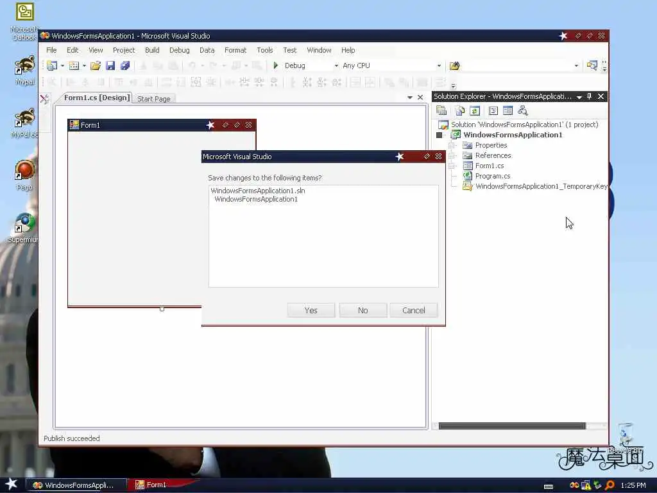Open the Help menu

pos(348,50)
